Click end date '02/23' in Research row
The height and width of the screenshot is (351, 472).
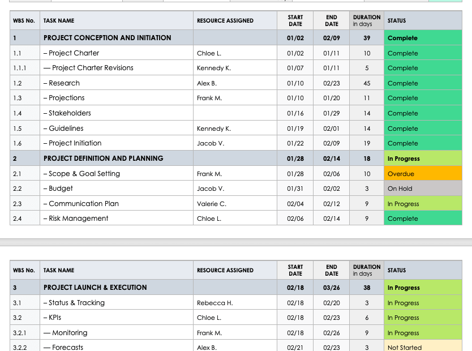(x=332, y=83)
